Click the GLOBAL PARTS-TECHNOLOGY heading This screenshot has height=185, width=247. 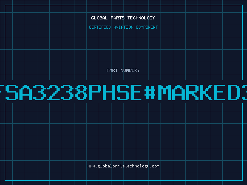(x=123, y=18)
